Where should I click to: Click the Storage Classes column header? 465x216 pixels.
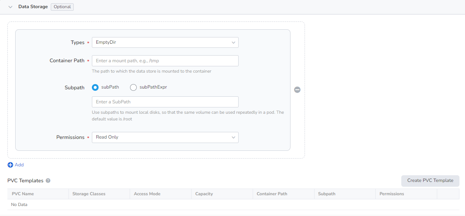89,194
